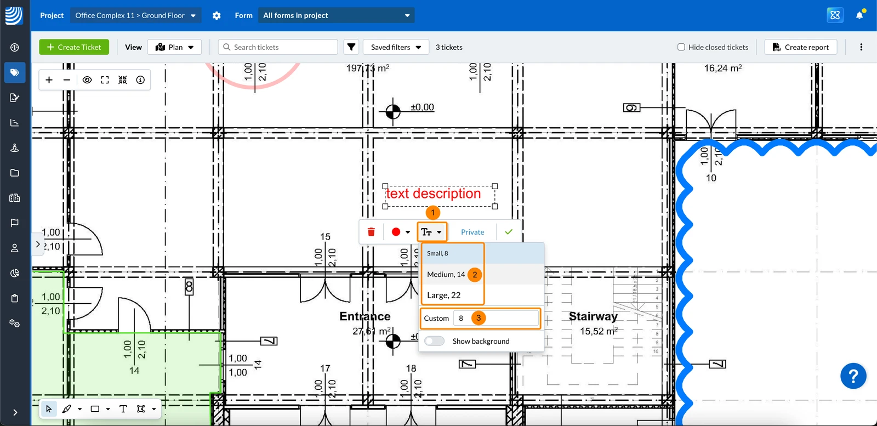Click the Custom size input field
877x426 pixels.
496,318
